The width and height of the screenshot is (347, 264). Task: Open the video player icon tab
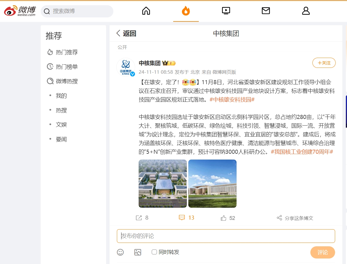226,11
